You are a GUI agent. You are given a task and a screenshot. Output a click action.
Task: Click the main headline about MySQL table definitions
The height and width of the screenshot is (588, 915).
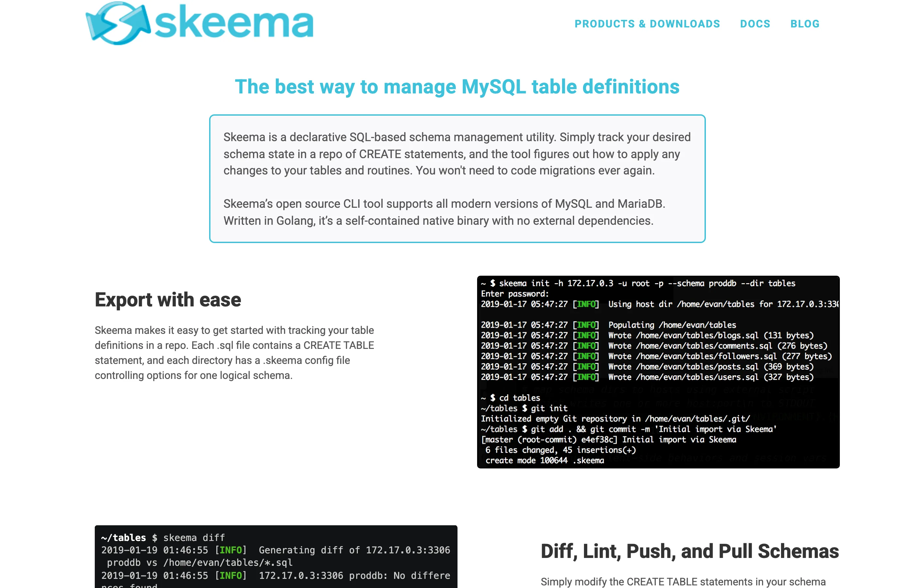(x=457, y=87)
